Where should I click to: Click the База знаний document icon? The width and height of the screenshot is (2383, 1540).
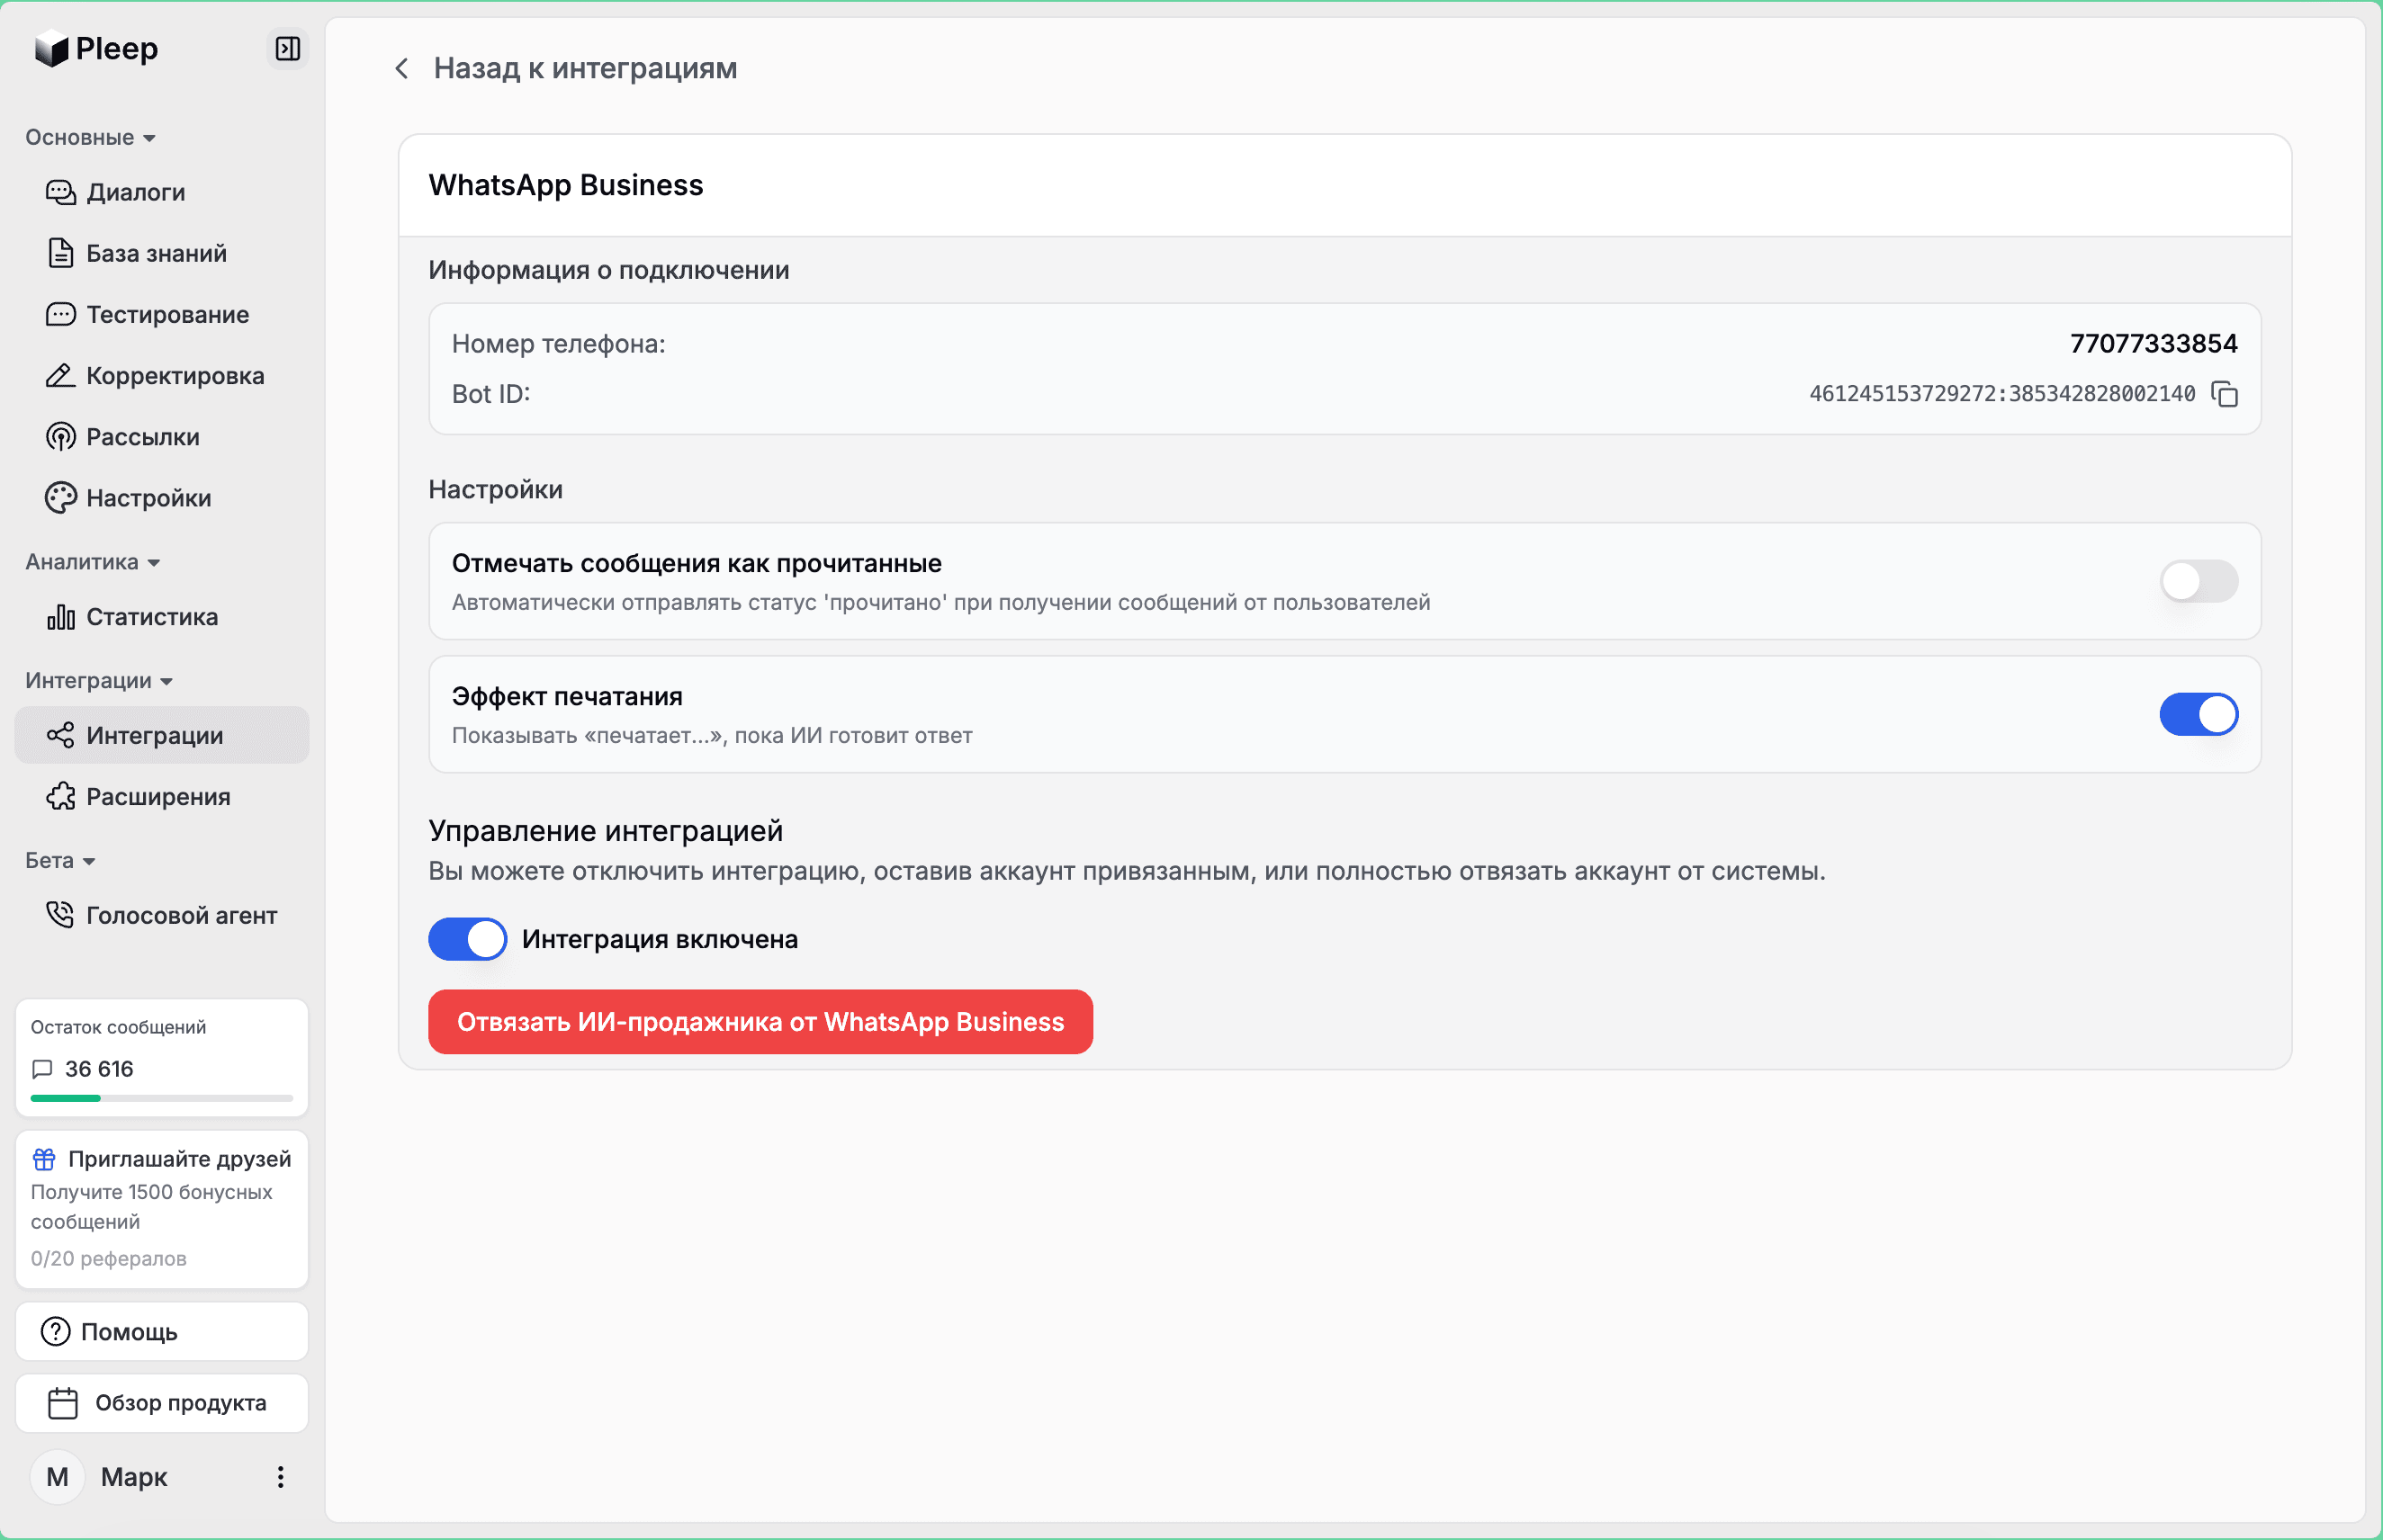pos(60,253)
